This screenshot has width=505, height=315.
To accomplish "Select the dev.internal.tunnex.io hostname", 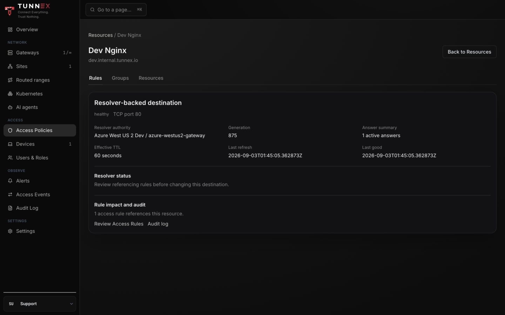I will (x=113, y=60).
